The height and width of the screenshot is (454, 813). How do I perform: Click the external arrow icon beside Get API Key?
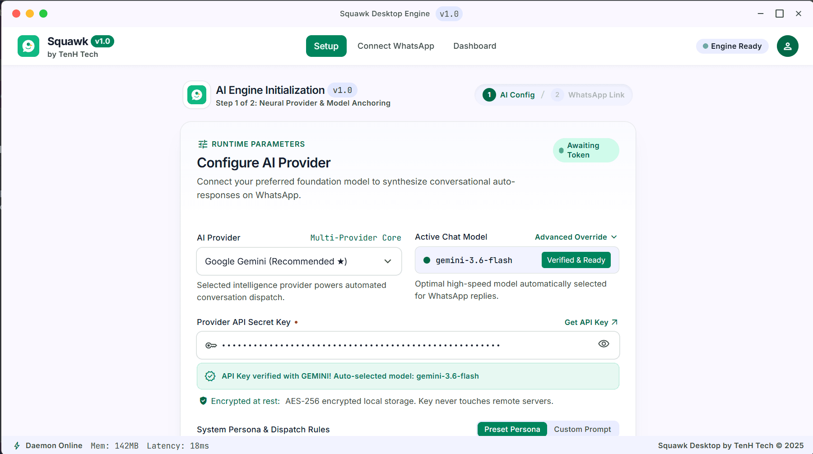coord(614,322)
